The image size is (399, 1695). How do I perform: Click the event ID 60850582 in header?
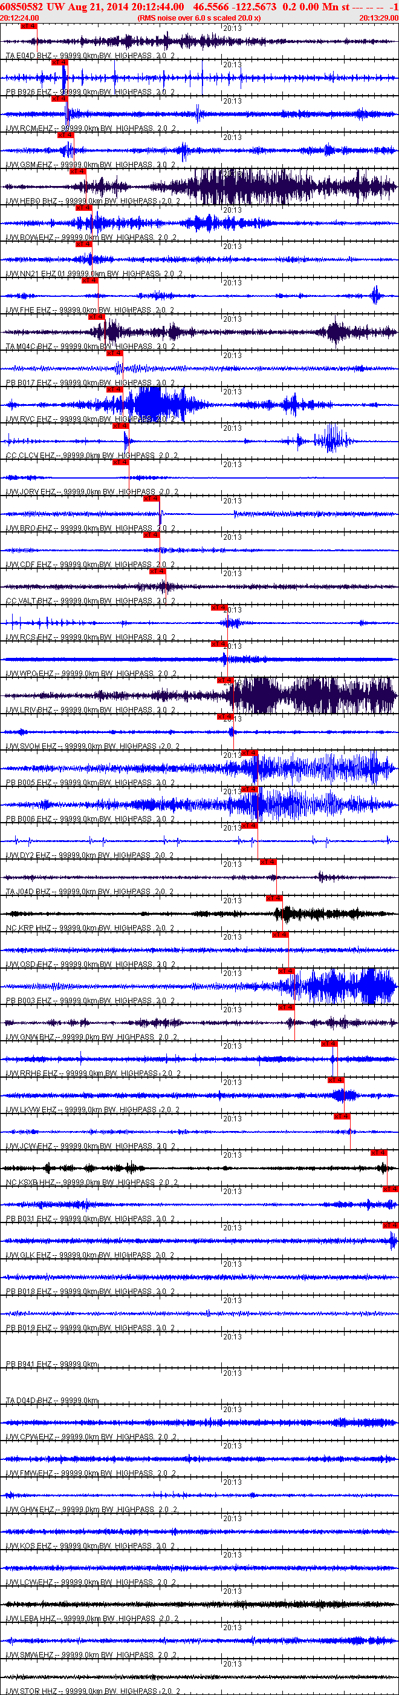[x=22, y=7]
